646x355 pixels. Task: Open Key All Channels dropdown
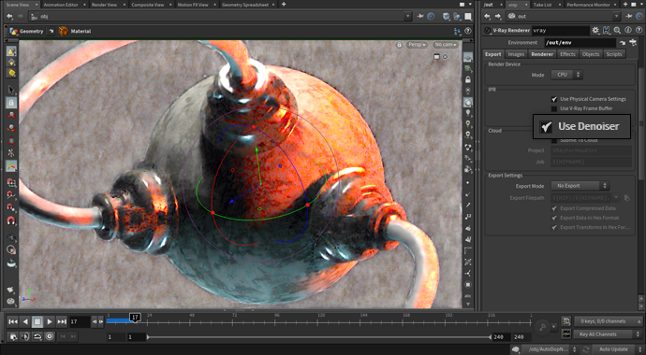point(608,334)
